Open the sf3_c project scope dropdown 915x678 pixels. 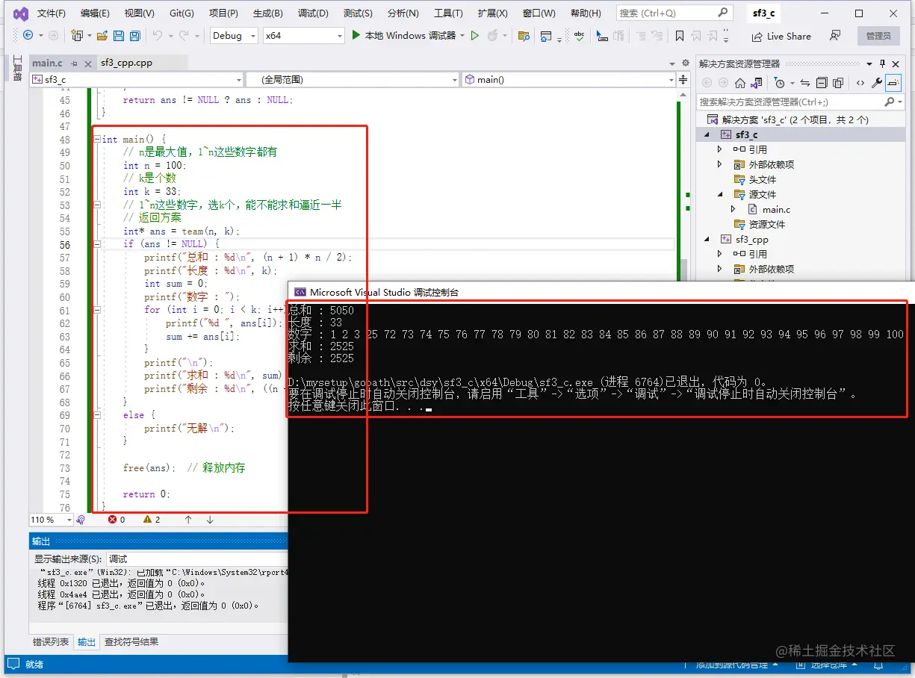click(137, 79)
